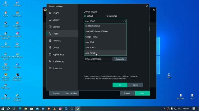
Task: Choose Asus ROG 5 in the list
Action: point(105,53)
